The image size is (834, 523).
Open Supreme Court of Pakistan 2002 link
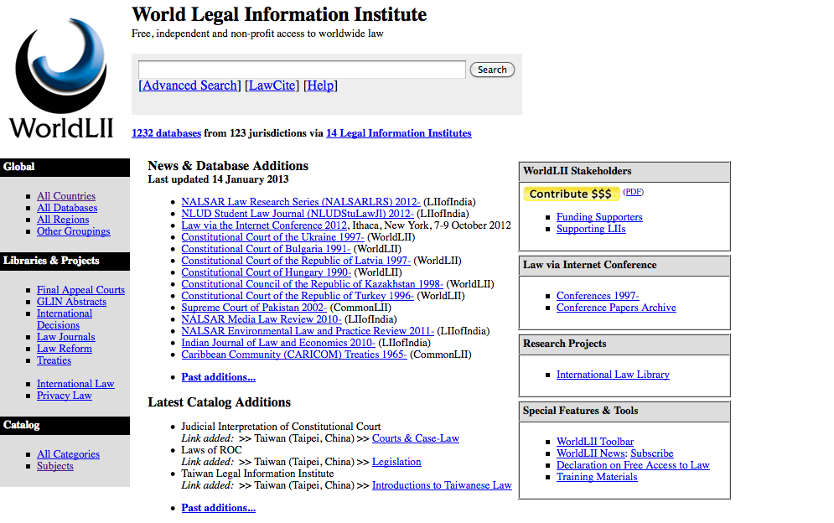pos(254,307)
